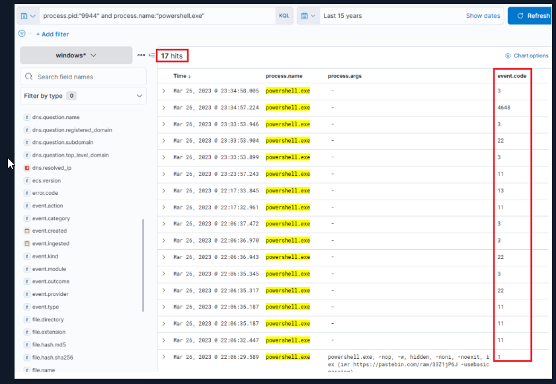556x384 pixels.
Task: Select the dns.question.subdomain field
Action: point(63,142)
